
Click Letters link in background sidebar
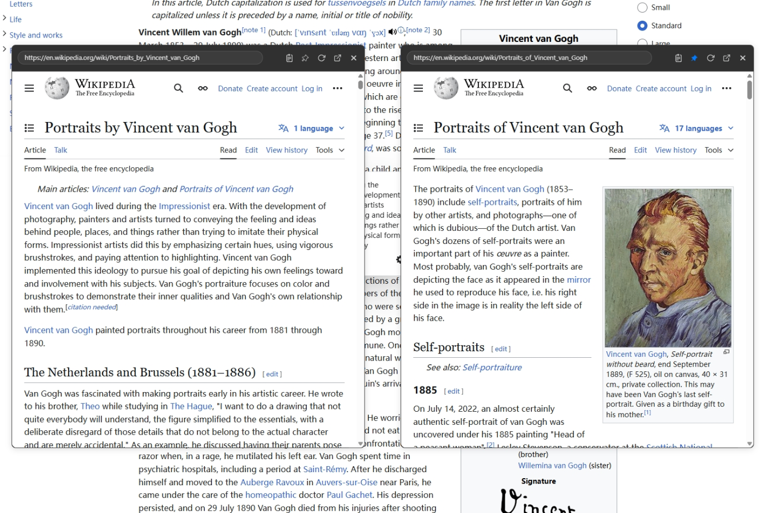pyautogui.click(x=21, y=4)
